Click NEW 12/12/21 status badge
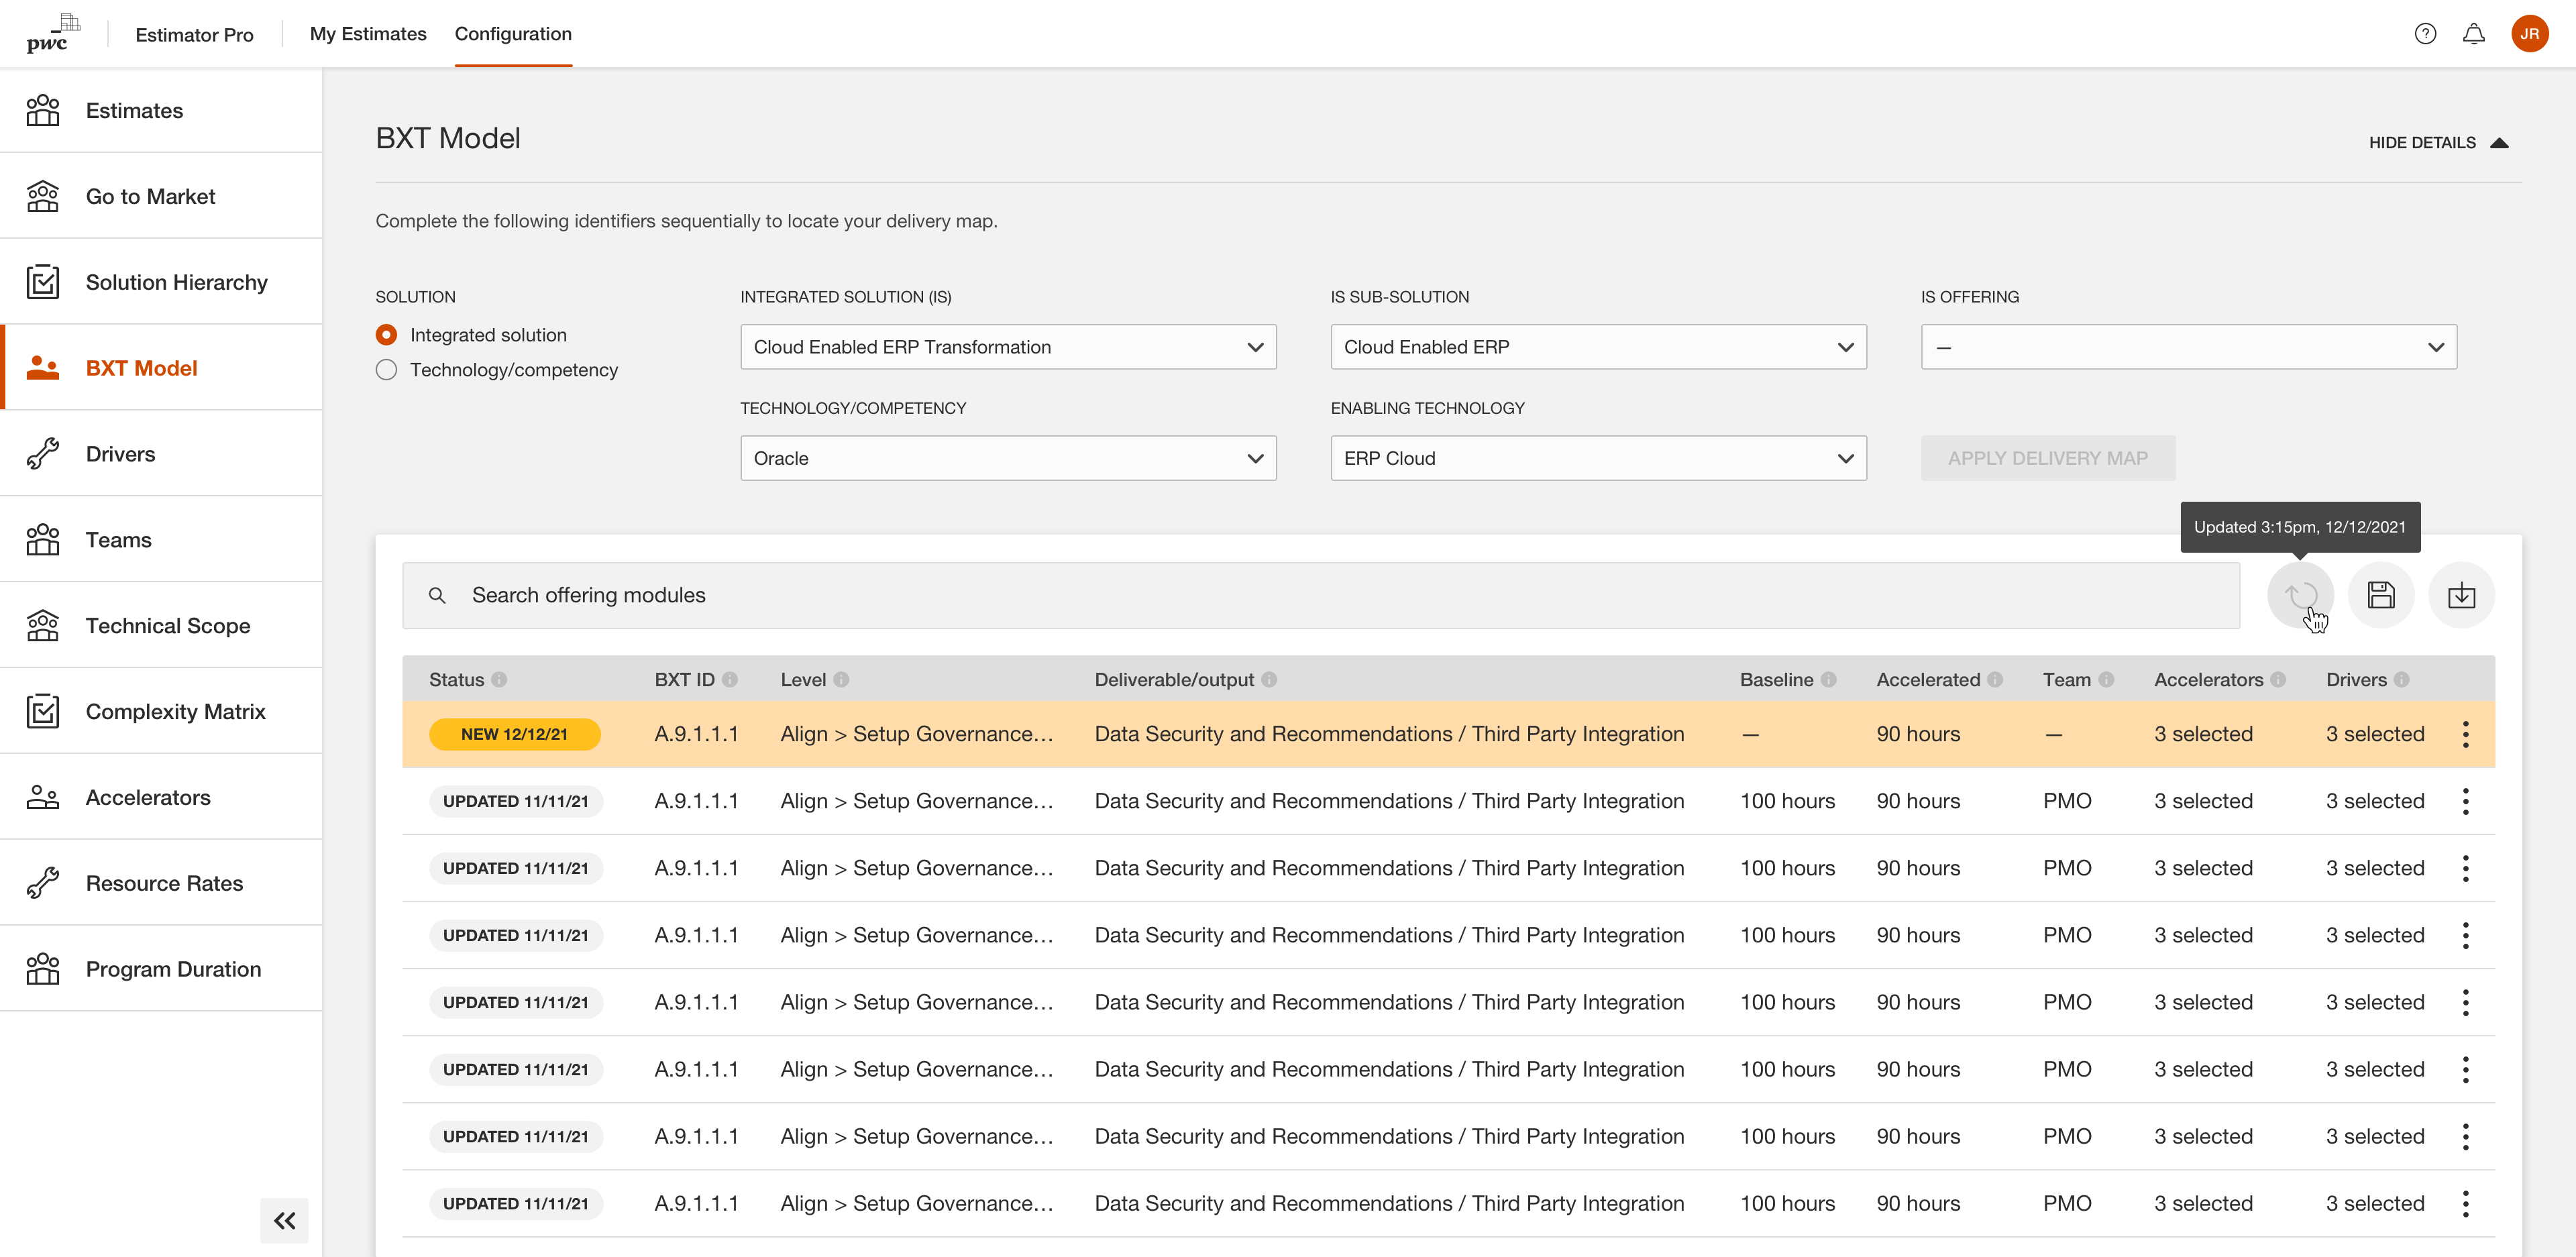 coord(514,734)
